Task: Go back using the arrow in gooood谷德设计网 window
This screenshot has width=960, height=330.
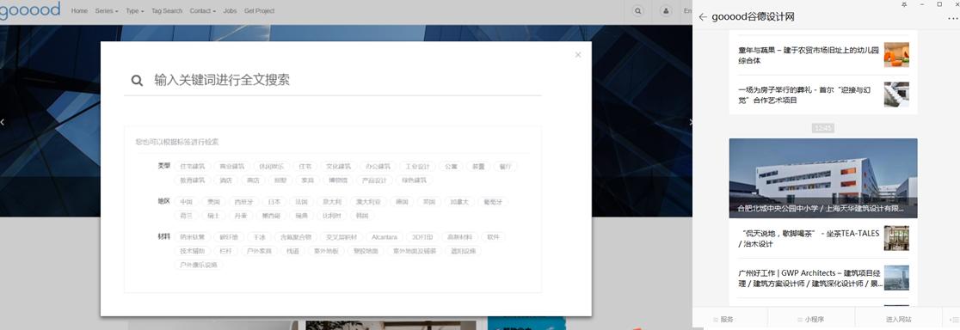Action: click(702, 17)
